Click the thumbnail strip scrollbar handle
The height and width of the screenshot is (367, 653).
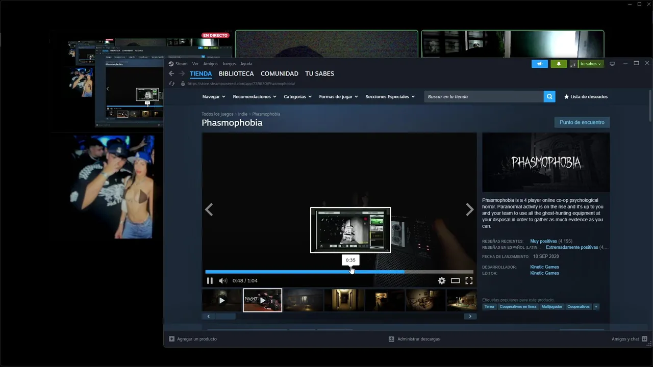[225, 317]
